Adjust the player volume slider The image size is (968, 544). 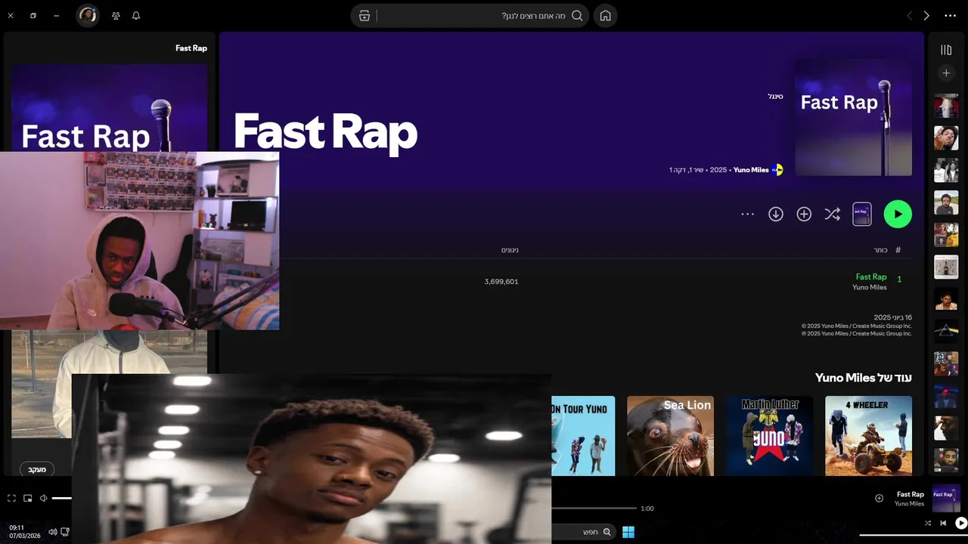(x=61, y=498)
